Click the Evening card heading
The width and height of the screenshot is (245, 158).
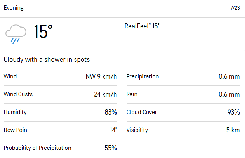tap(14, 8)
